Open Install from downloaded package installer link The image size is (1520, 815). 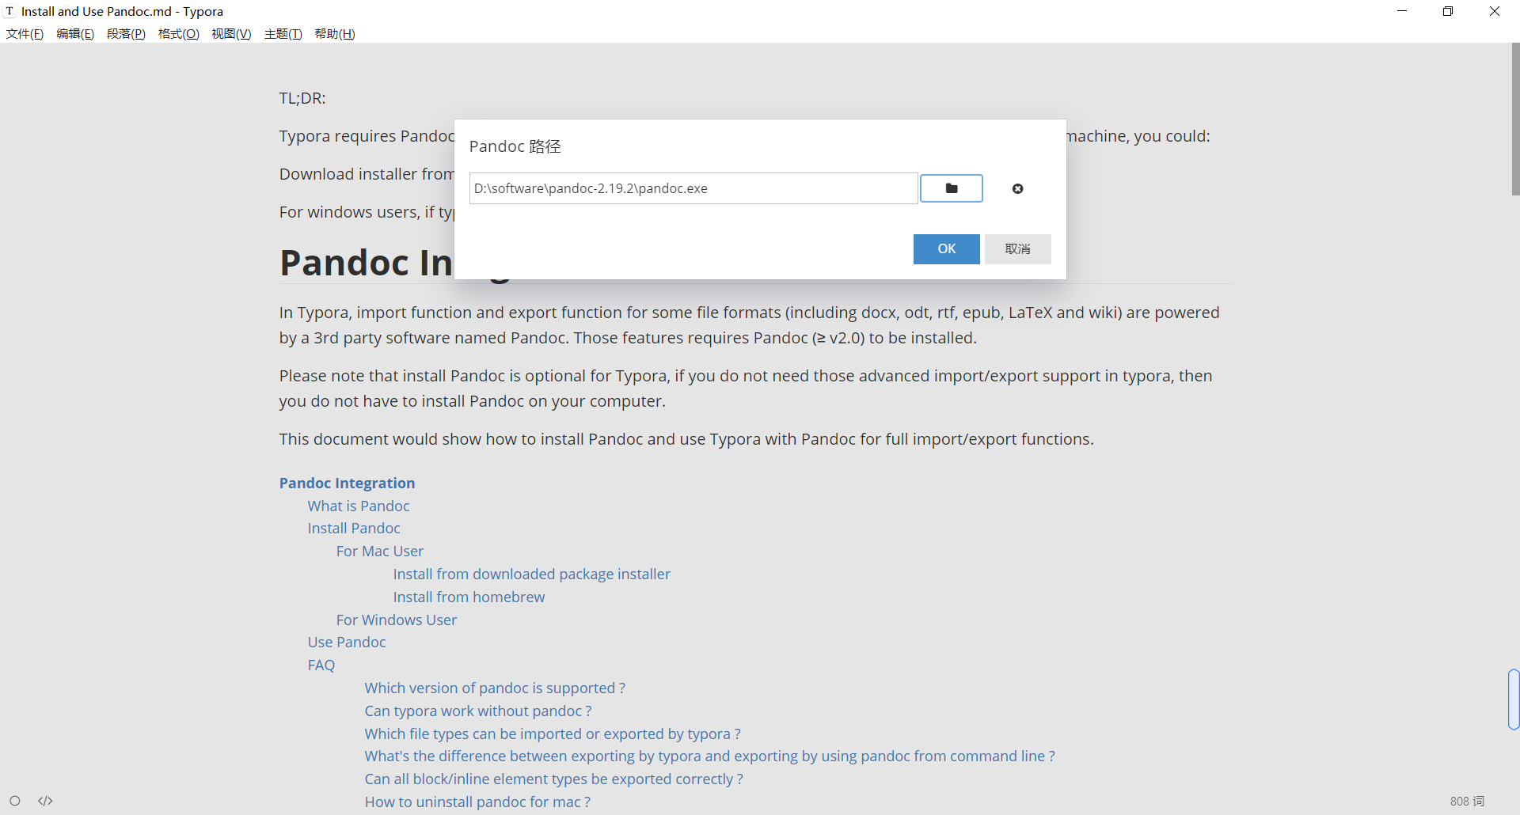[x=532, y=574]
